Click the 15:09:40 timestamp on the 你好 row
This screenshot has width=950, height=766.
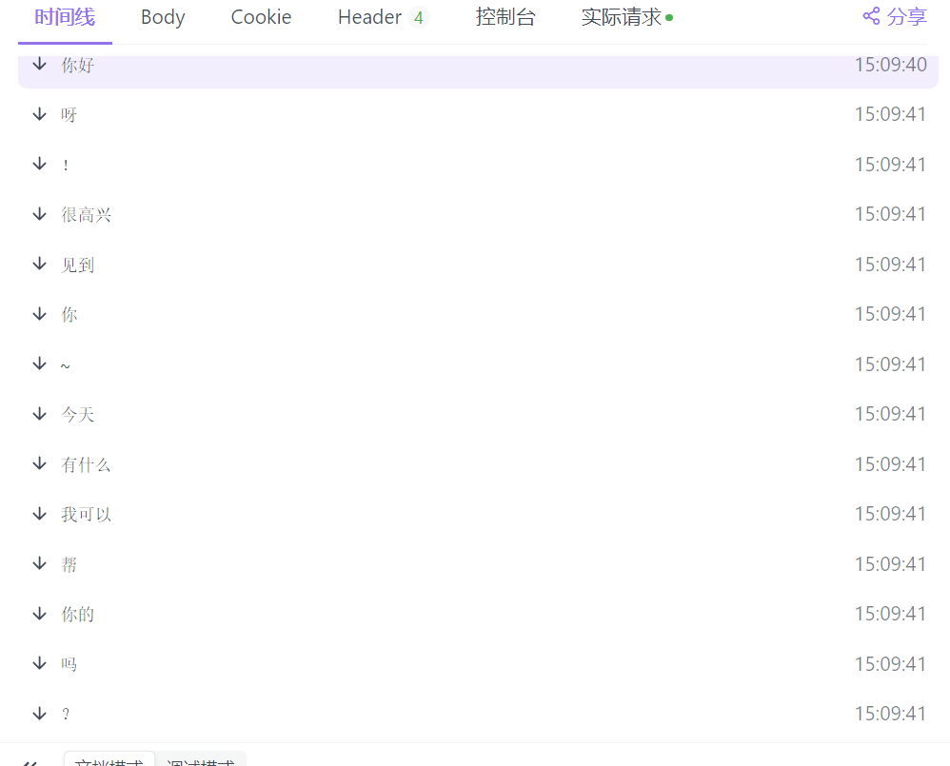[891, 64]
